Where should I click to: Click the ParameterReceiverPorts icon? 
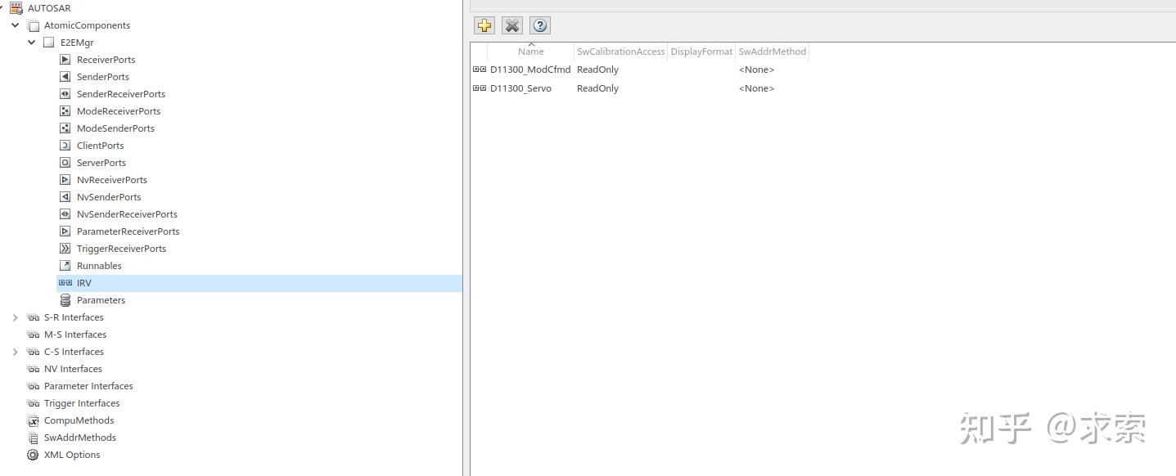coord(65,231)
